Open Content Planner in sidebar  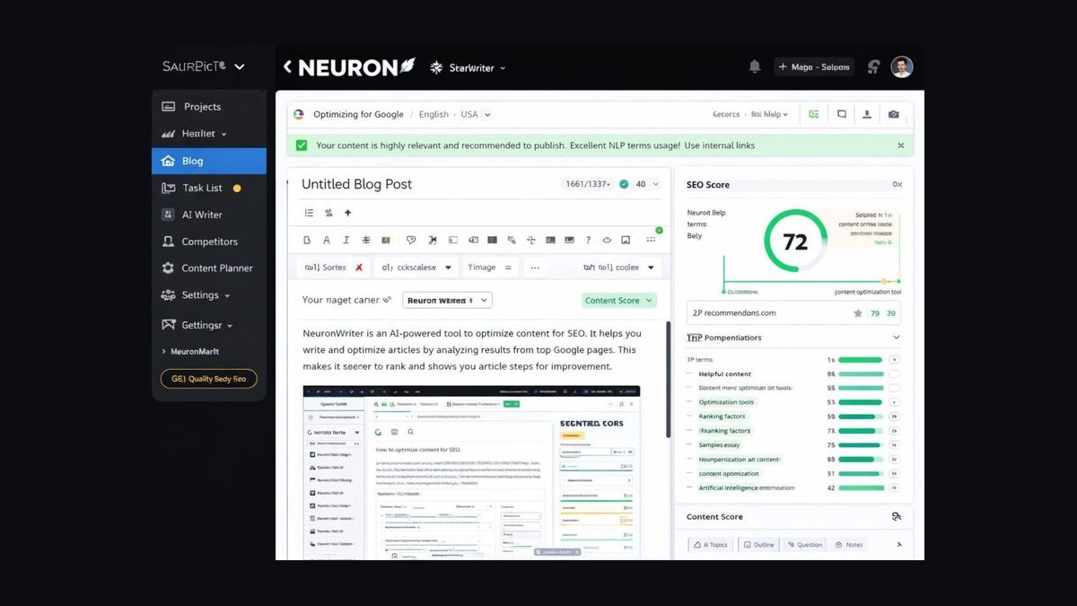209,268
